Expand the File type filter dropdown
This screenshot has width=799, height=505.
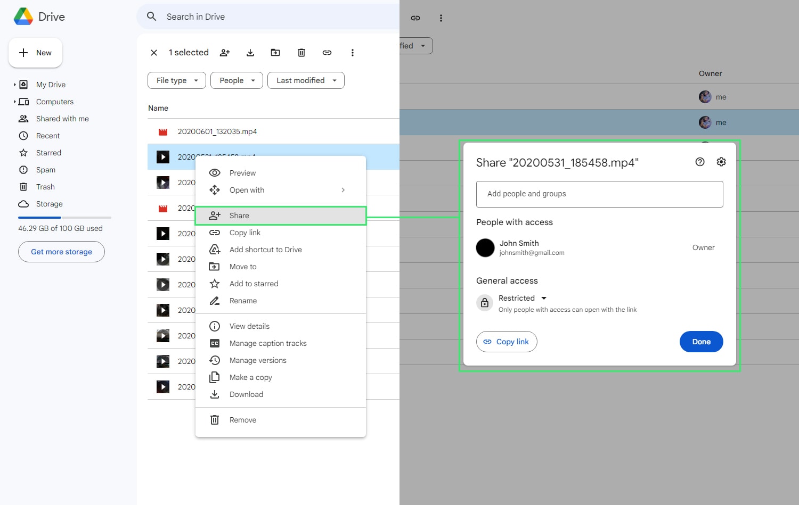click(176, 80)
